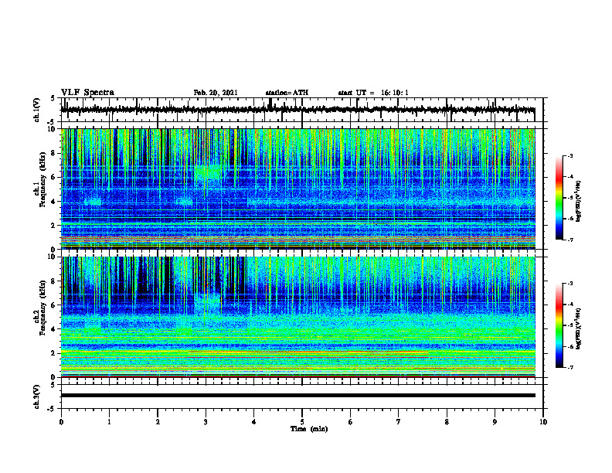Click the "9" tick on the Time axis
This screenshot has height=473, width=612.
495,422
